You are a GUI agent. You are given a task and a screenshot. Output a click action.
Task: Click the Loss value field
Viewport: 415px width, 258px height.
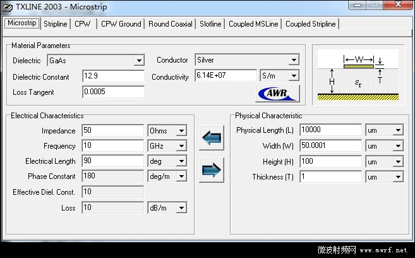[x=112, y=207]
